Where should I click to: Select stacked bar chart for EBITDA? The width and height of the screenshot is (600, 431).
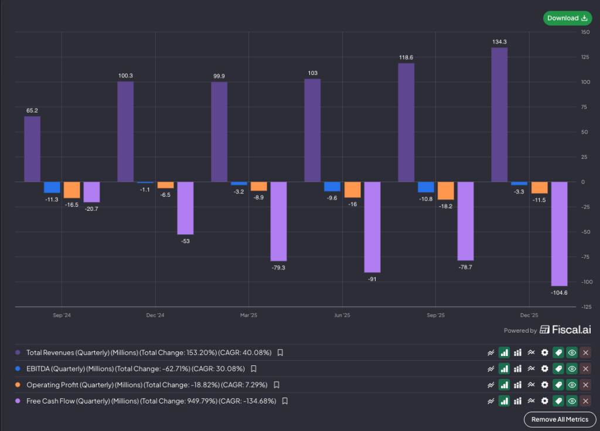point(517,369)
